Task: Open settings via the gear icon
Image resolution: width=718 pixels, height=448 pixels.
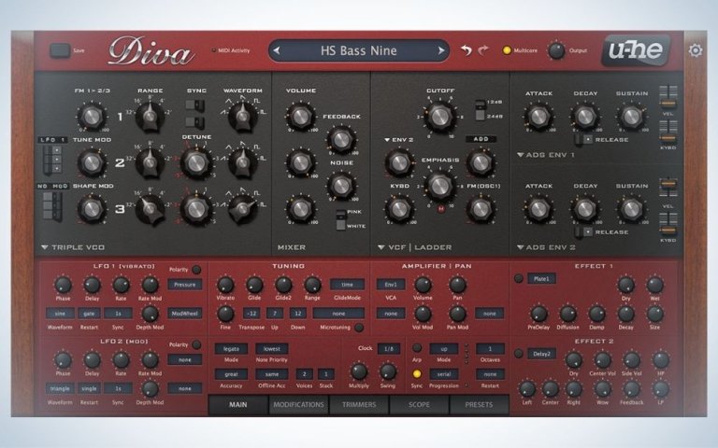Action: point(695,50)
